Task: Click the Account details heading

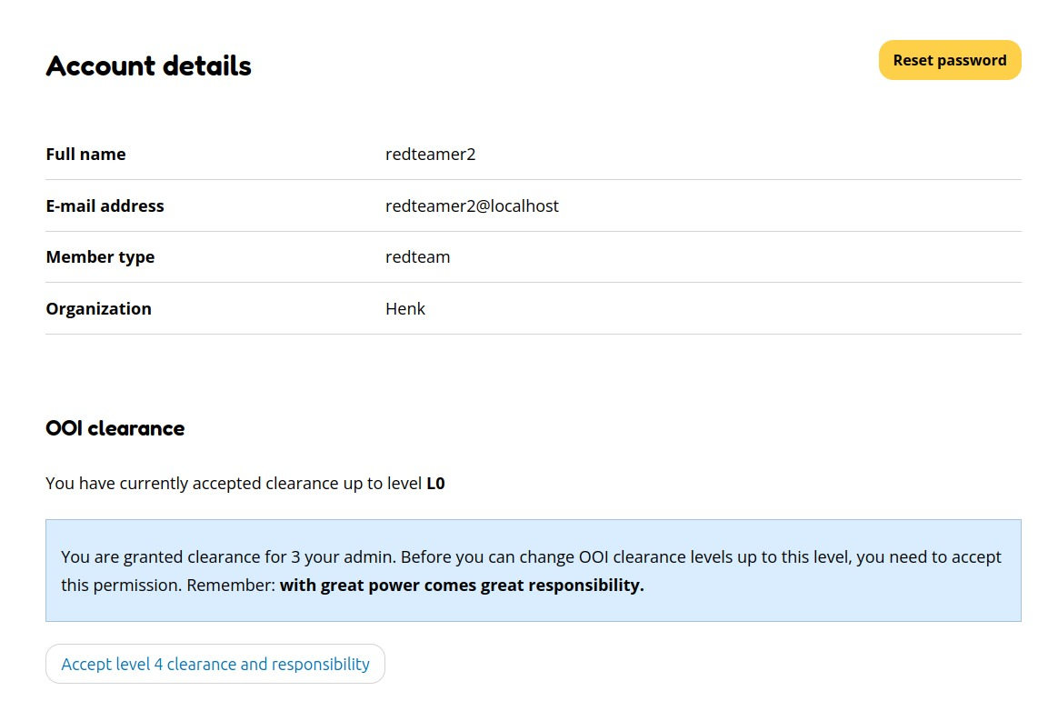Action: click(x=148, y=65)
